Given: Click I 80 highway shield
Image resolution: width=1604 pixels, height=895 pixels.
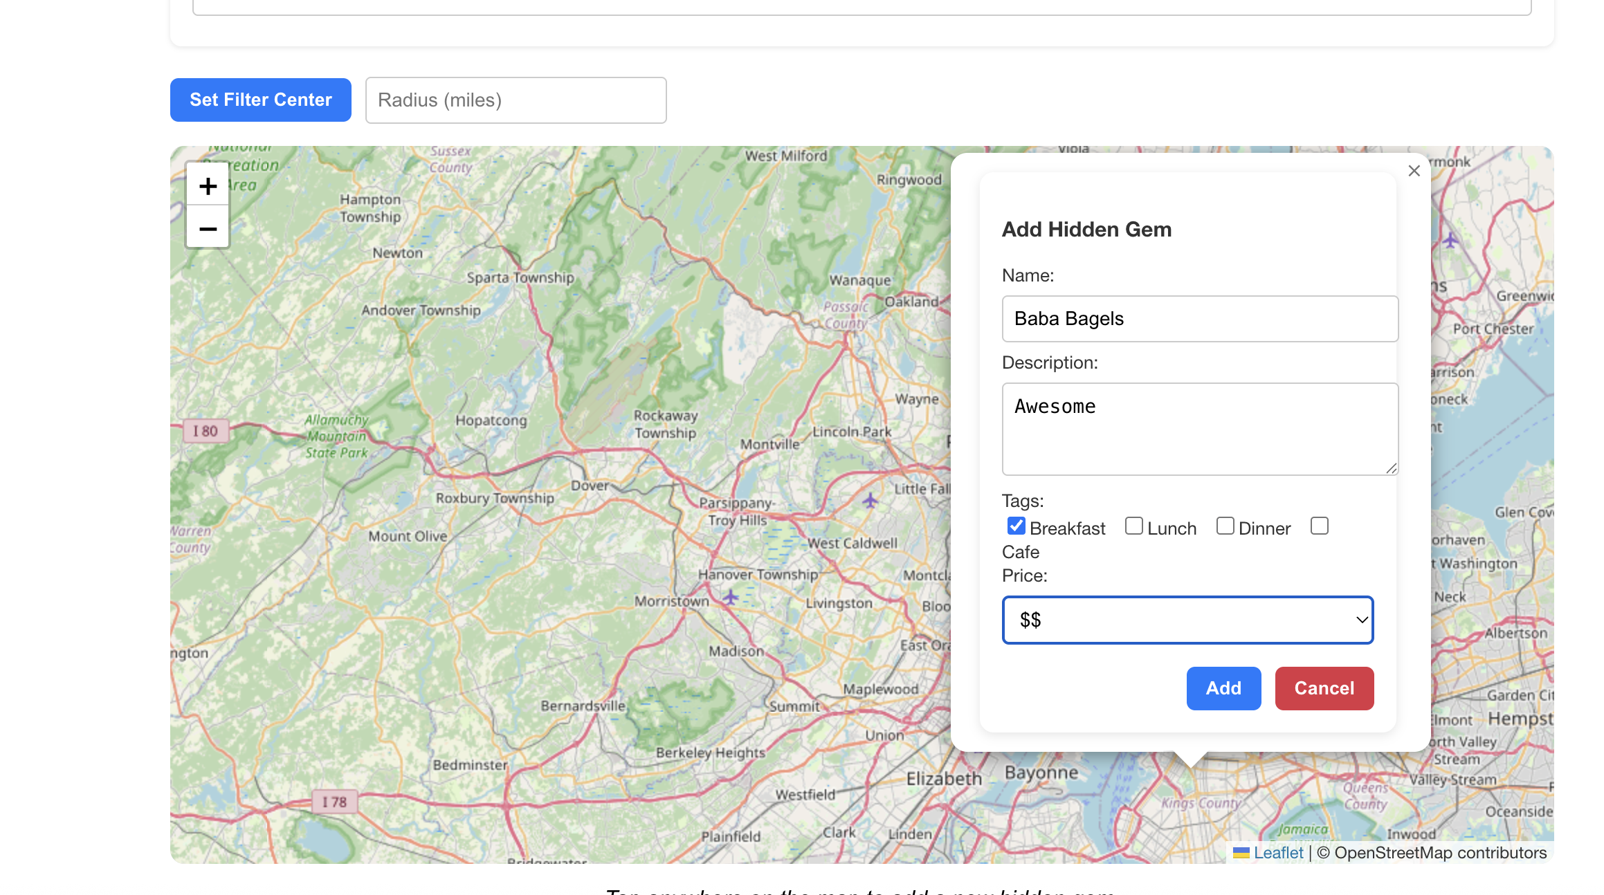Looking at the screenshot, I should (206, 431).
